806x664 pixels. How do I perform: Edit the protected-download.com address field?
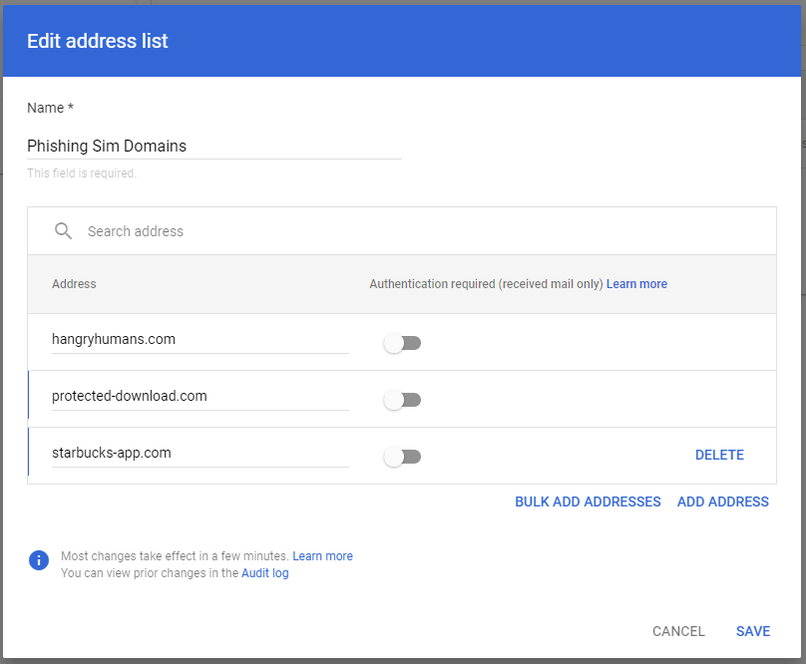tap(201, 396)
